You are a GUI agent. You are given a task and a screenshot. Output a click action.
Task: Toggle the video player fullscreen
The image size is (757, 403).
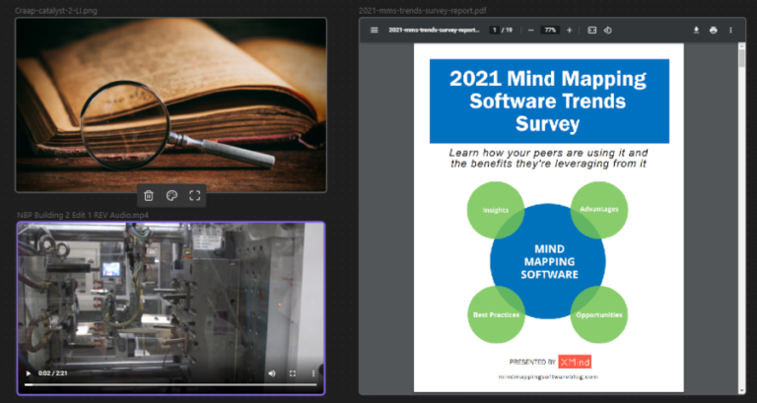pos(293,373)
